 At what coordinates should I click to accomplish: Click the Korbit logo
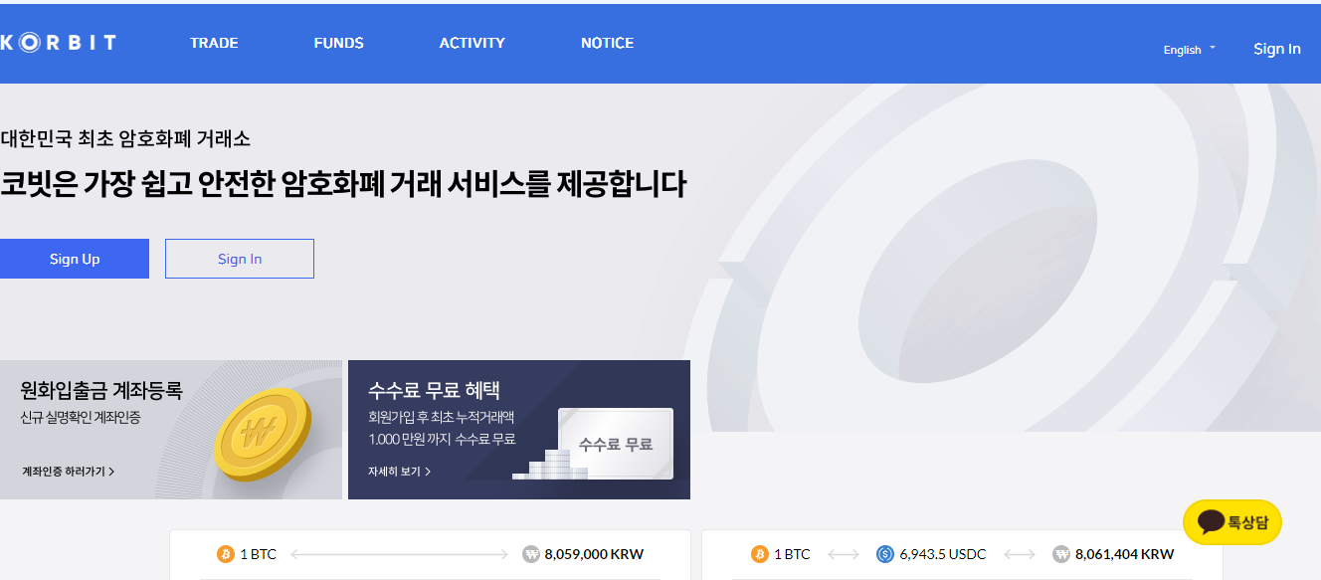58,43
